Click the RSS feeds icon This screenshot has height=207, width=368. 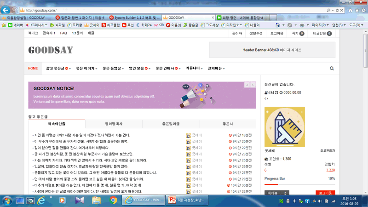(x=290, y=25)
